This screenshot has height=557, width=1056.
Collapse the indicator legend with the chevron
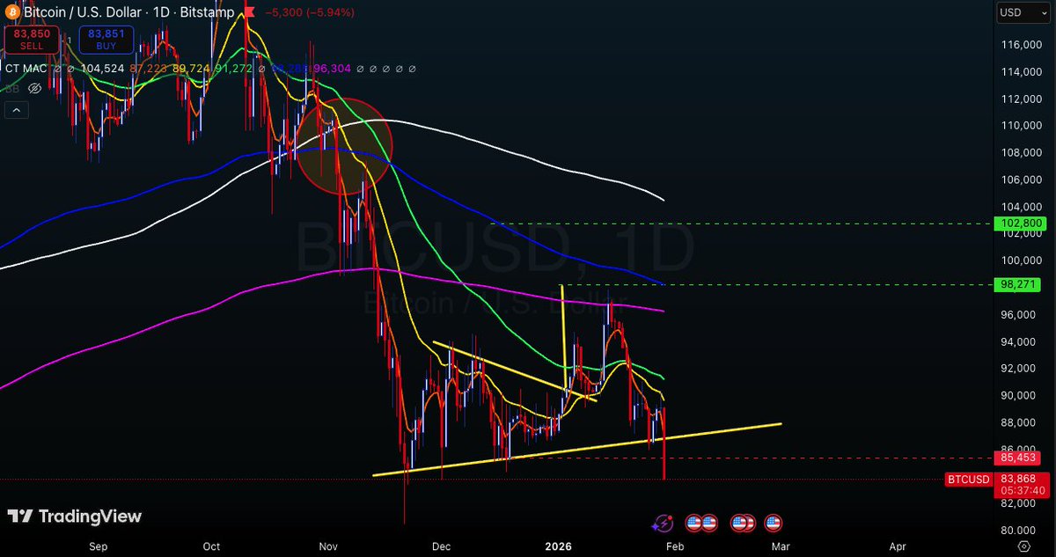pos(17,110)
